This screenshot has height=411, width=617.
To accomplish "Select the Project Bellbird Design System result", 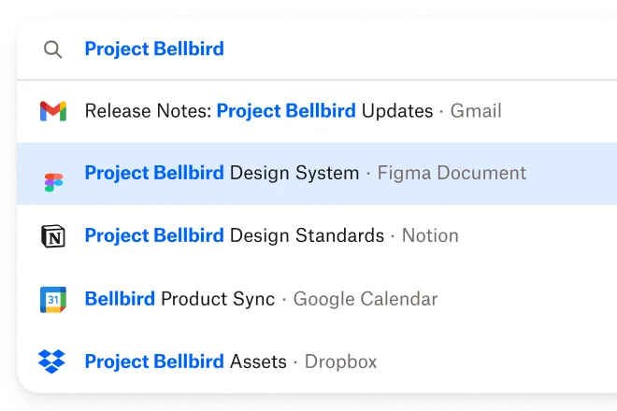I will 222,173.
